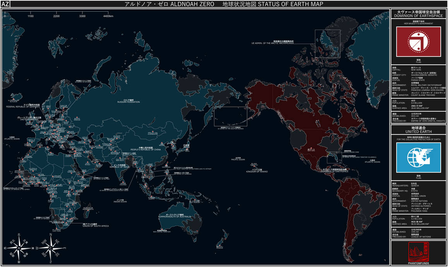
Task: Click the boxed Arctic Archipelago inset on map
Action: [327, 43]
